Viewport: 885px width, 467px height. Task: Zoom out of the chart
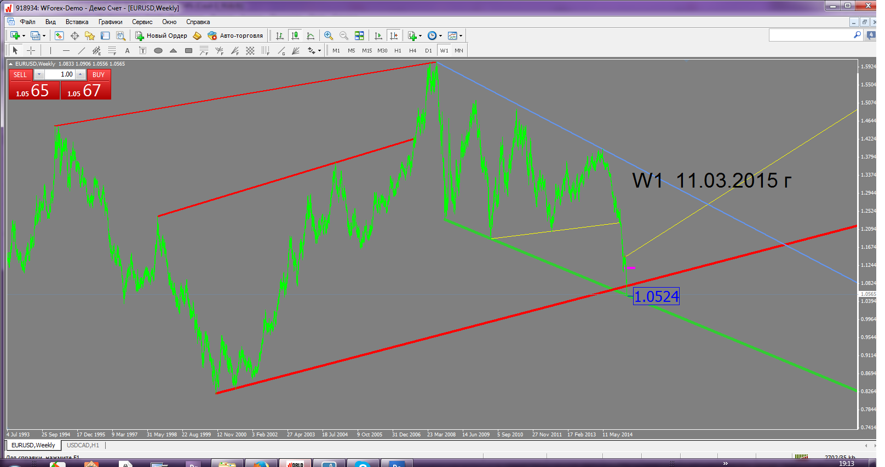coord(344,36)
